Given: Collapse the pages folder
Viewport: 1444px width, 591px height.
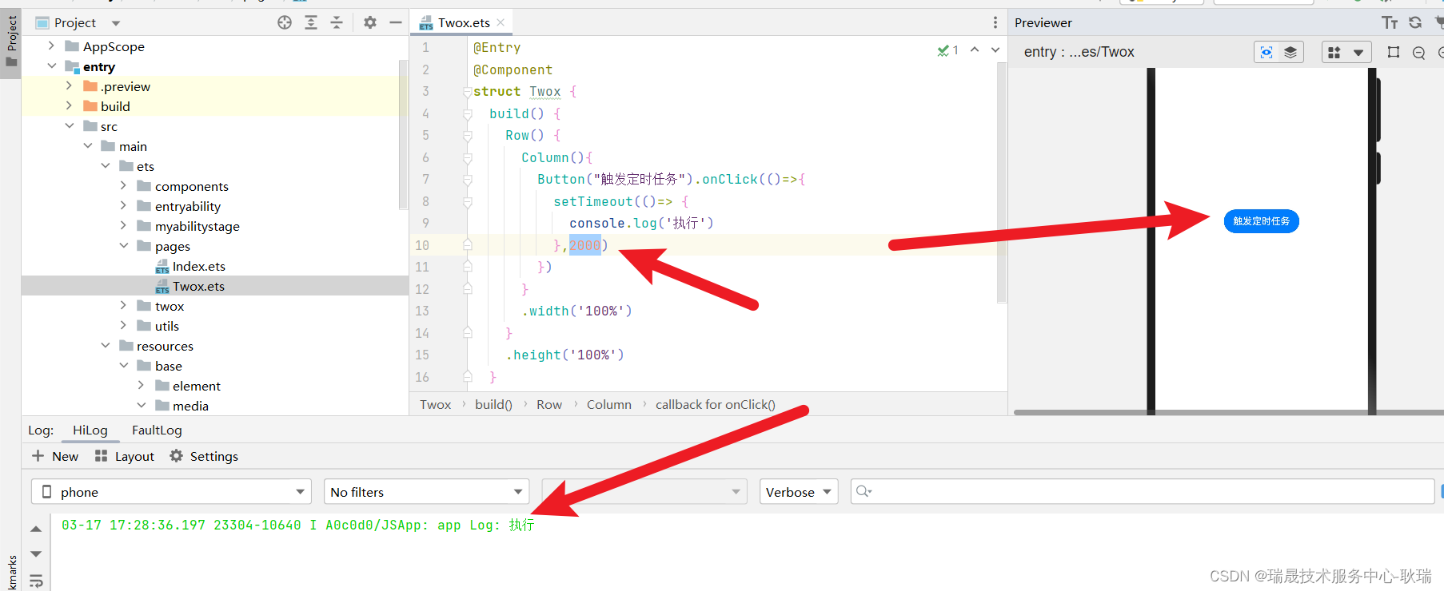Looking at the screenshot, I should 123,246.
